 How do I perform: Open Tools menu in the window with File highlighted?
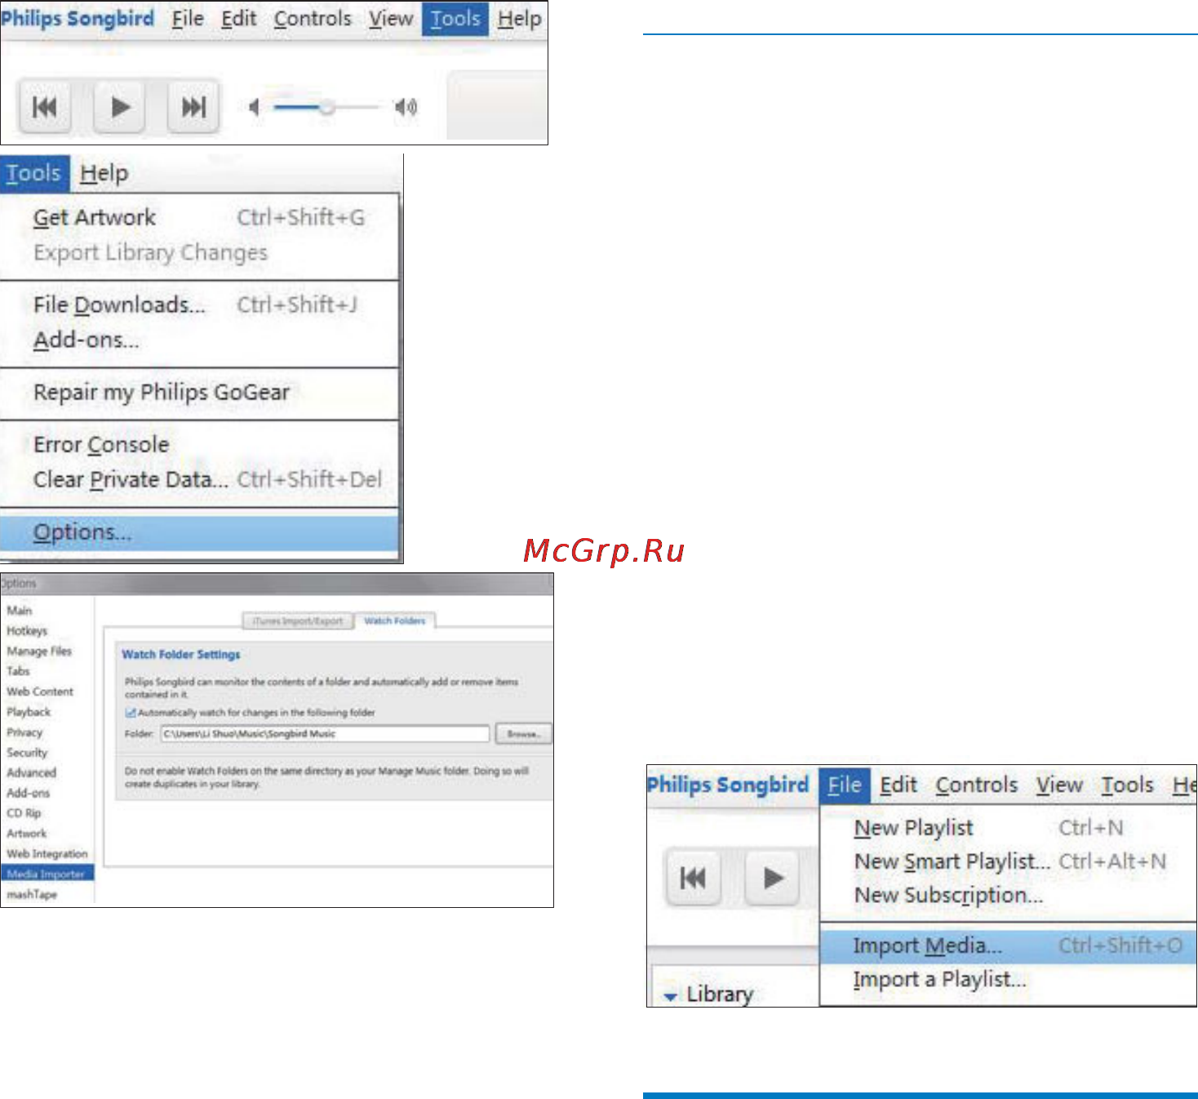click(x=1127, y=785)
